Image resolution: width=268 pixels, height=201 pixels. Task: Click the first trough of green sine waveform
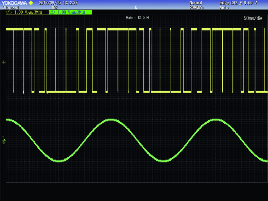[59, 161]
